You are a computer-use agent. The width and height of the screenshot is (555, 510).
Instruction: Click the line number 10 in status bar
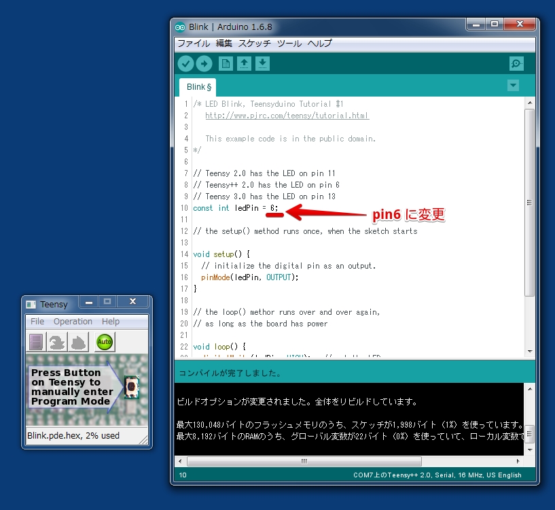183,475
